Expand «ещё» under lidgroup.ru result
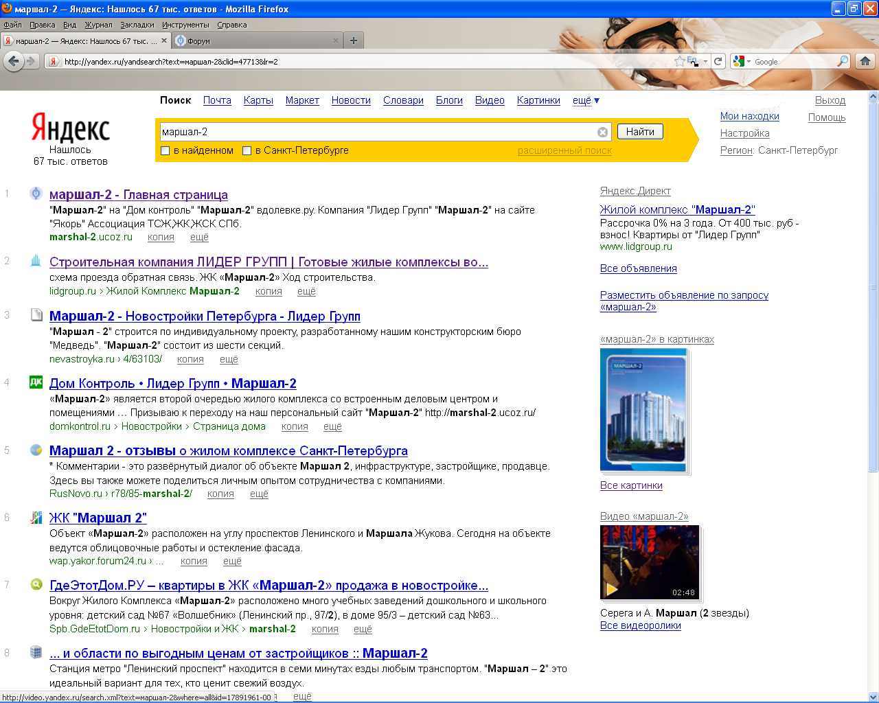 [306, 291]
